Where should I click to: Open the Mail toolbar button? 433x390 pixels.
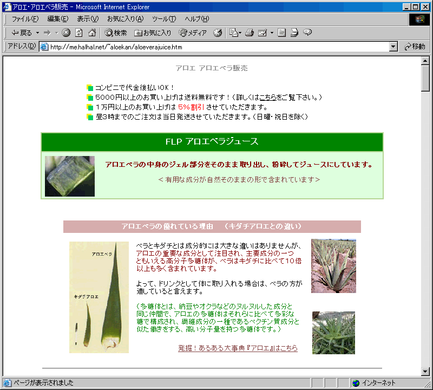(x=235, y=32)
